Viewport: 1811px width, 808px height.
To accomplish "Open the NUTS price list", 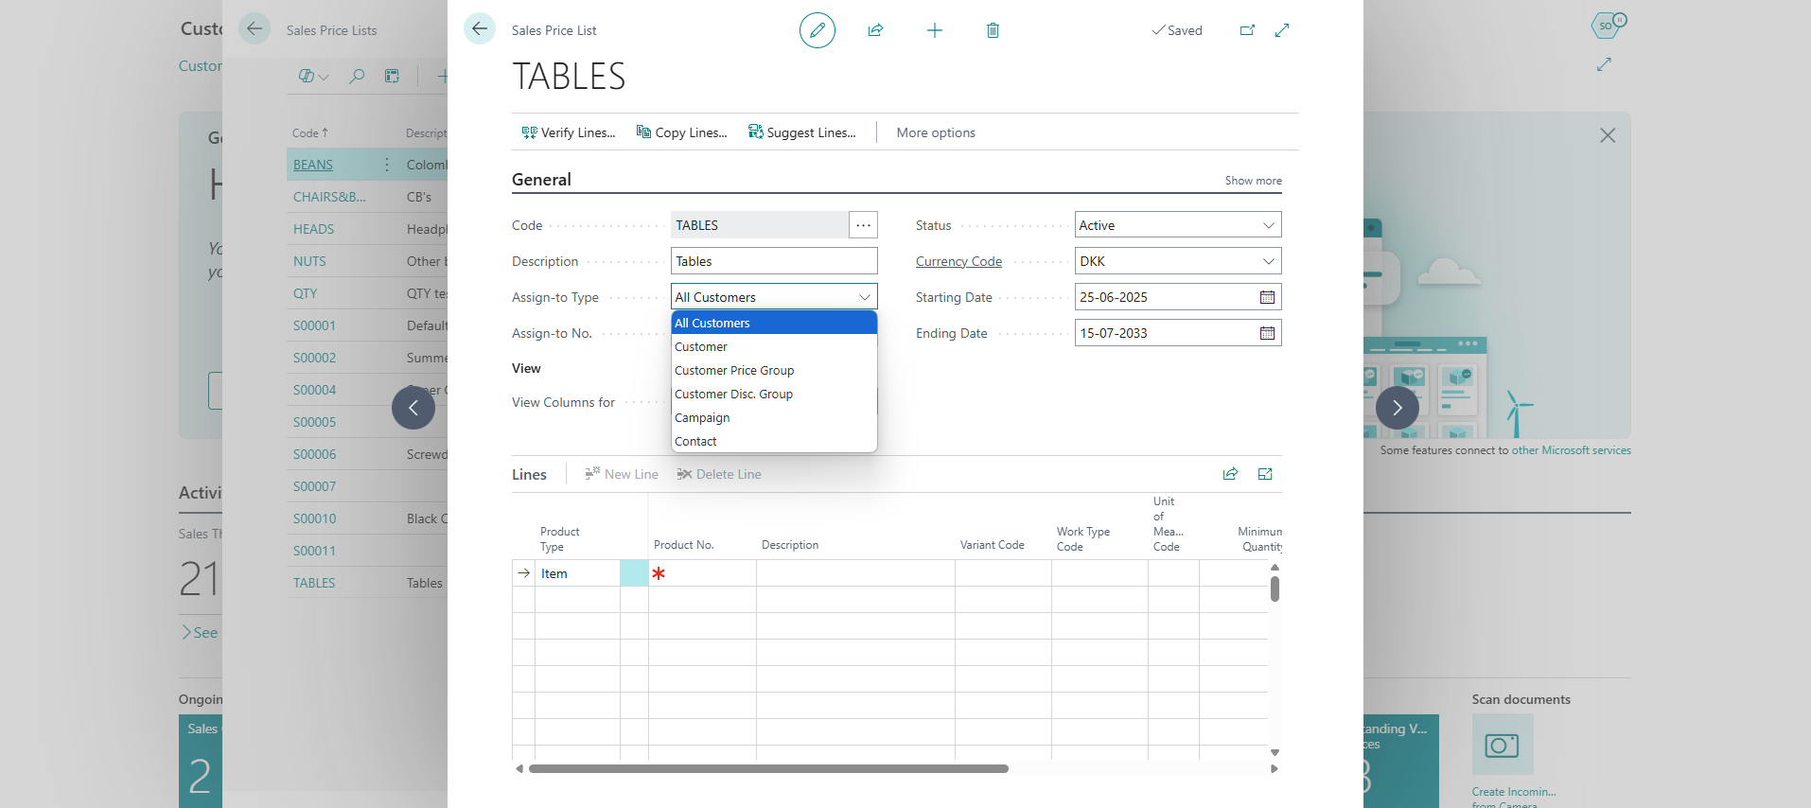I will [x=309, y=261].
